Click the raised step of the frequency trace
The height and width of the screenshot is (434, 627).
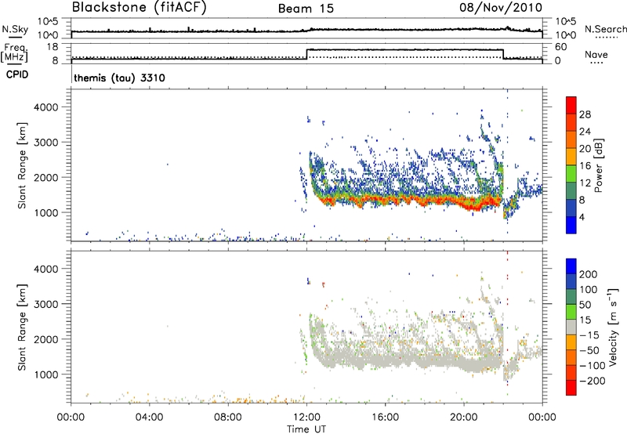coord(404,49)
